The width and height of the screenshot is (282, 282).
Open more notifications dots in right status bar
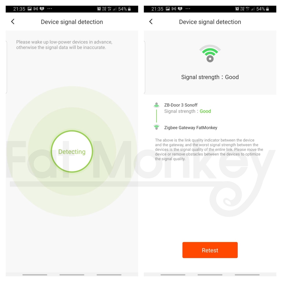(x=188, y=9)
